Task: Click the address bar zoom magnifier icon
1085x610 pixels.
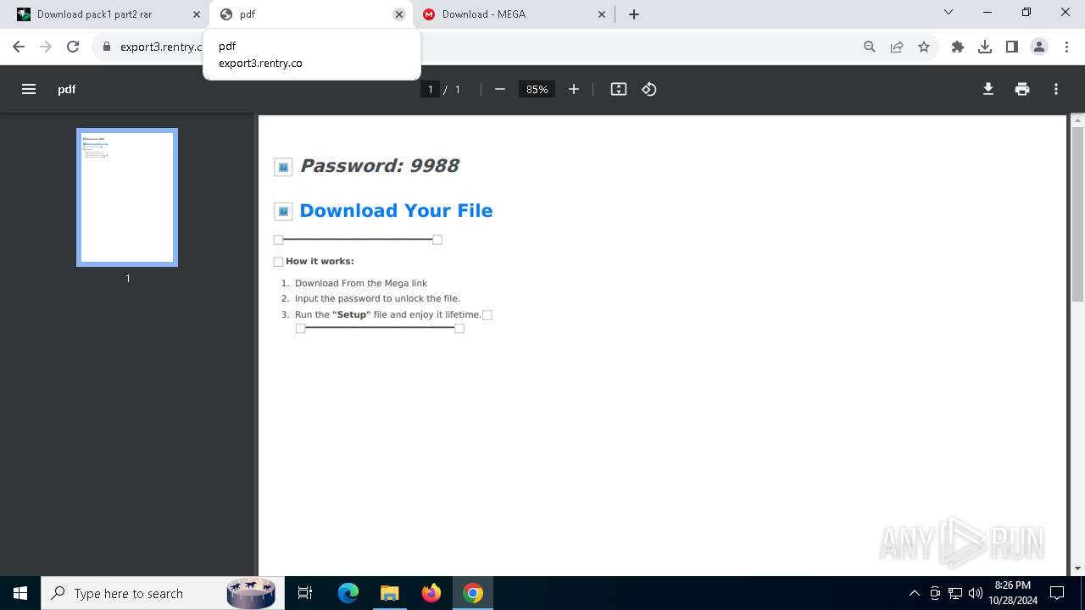Action: point(870,47)
